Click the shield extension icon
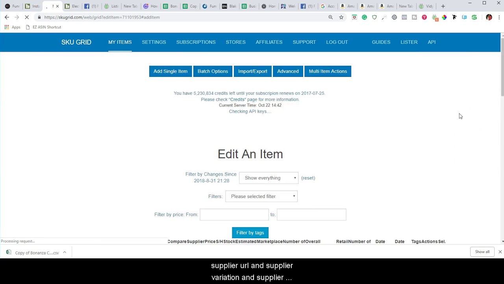The height and width of the screenshot is (284, 504). tap(374, 17)
